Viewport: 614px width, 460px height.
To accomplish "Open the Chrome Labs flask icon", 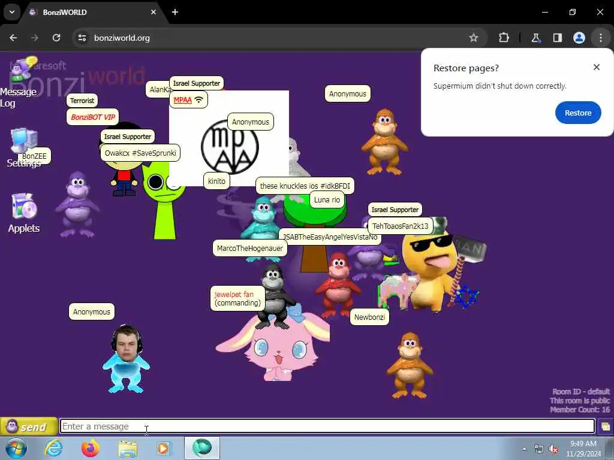I will click(535, 38).
